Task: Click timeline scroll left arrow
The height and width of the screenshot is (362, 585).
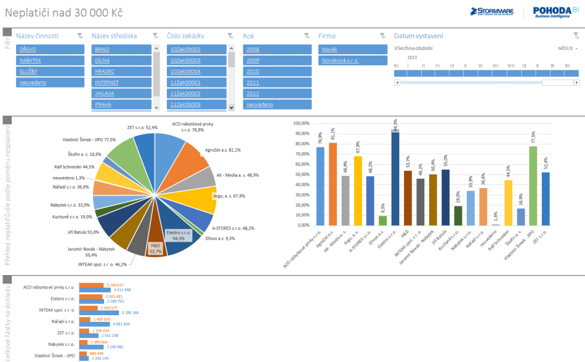Action: (x=397, y=83)
